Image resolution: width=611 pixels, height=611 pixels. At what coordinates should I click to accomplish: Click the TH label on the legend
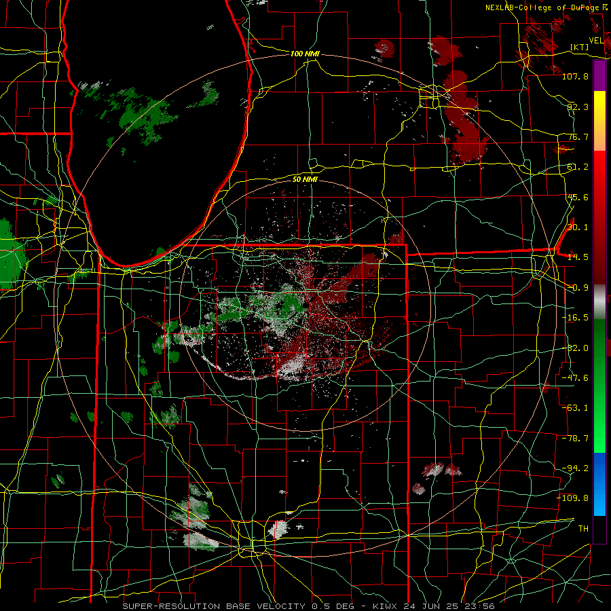pos(583,529)
